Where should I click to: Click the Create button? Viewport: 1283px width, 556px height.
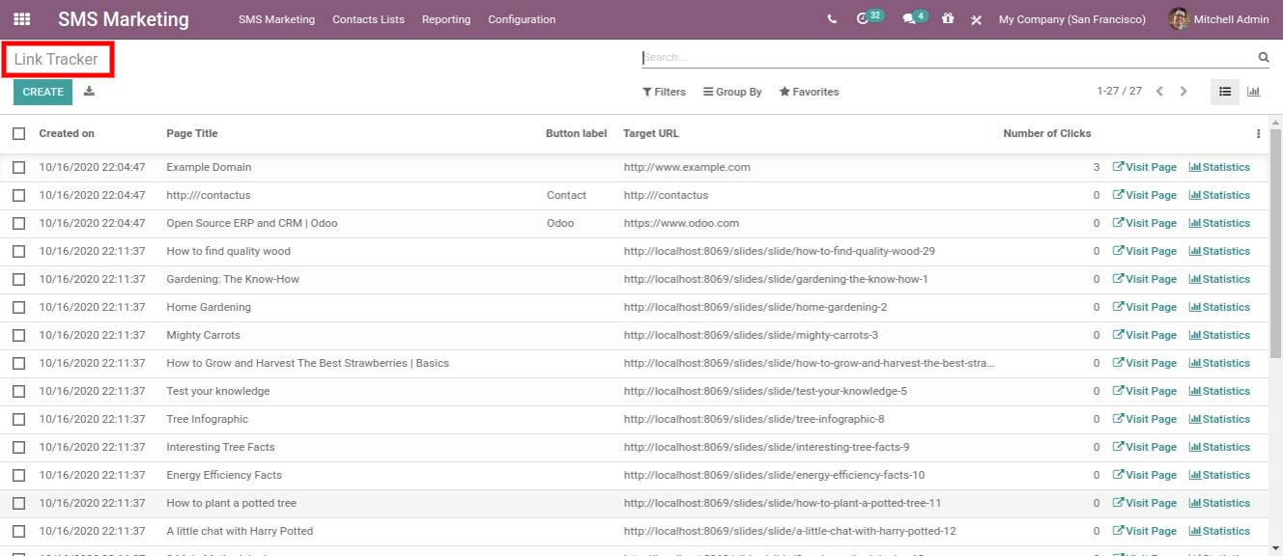tap(43, 92)
